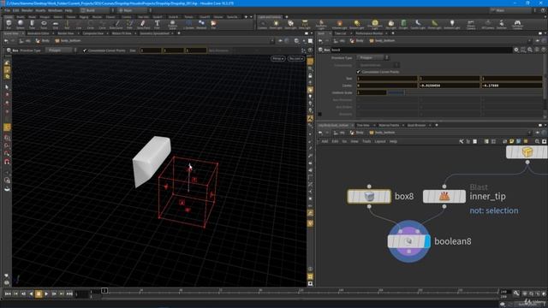Select the Sphere shelf tool
The width and height of the screenshot is (548, 308).
point(21,24)
